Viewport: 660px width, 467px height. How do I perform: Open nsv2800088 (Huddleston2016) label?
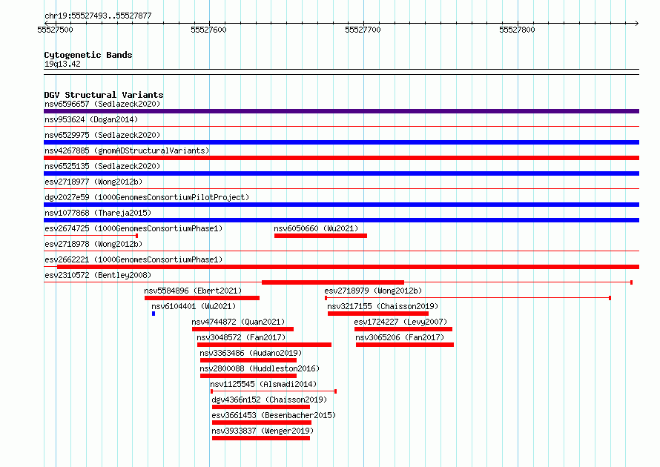coord(260,368)
